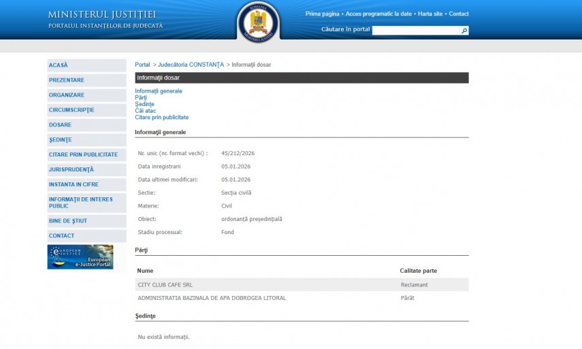Open the ORGANIZARE sidebar item
582x349 pixels.
[x=67, y=95]
